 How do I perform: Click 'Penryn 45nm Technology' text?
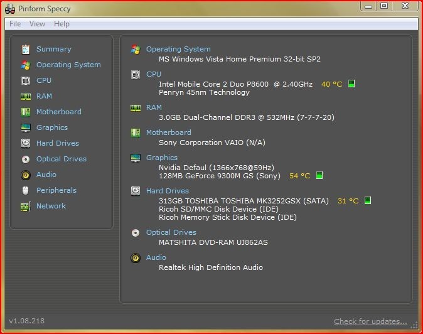click(x=204, y=92)
